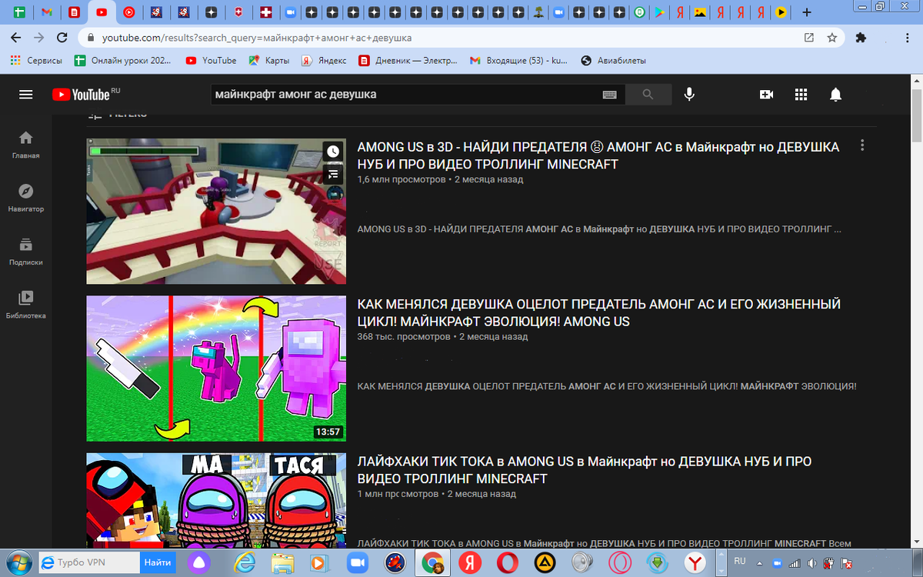
Task: Open the AMONG US в 3D video thumbnail
Action: click(x=216, y=212)
